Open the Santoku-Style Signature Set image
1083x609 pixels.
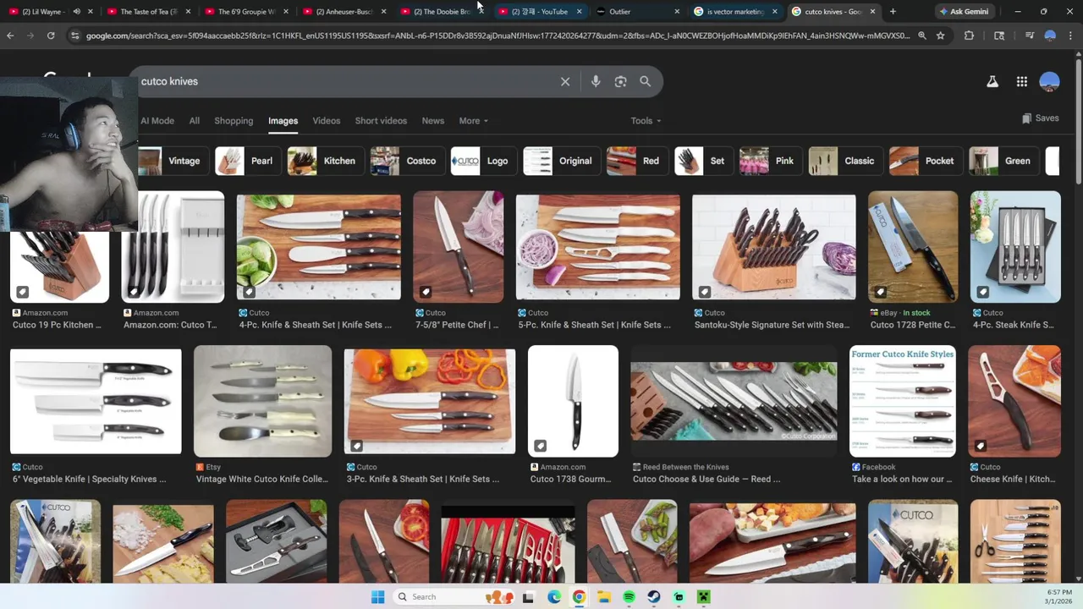pyautogui.click(x=774, y=246)
